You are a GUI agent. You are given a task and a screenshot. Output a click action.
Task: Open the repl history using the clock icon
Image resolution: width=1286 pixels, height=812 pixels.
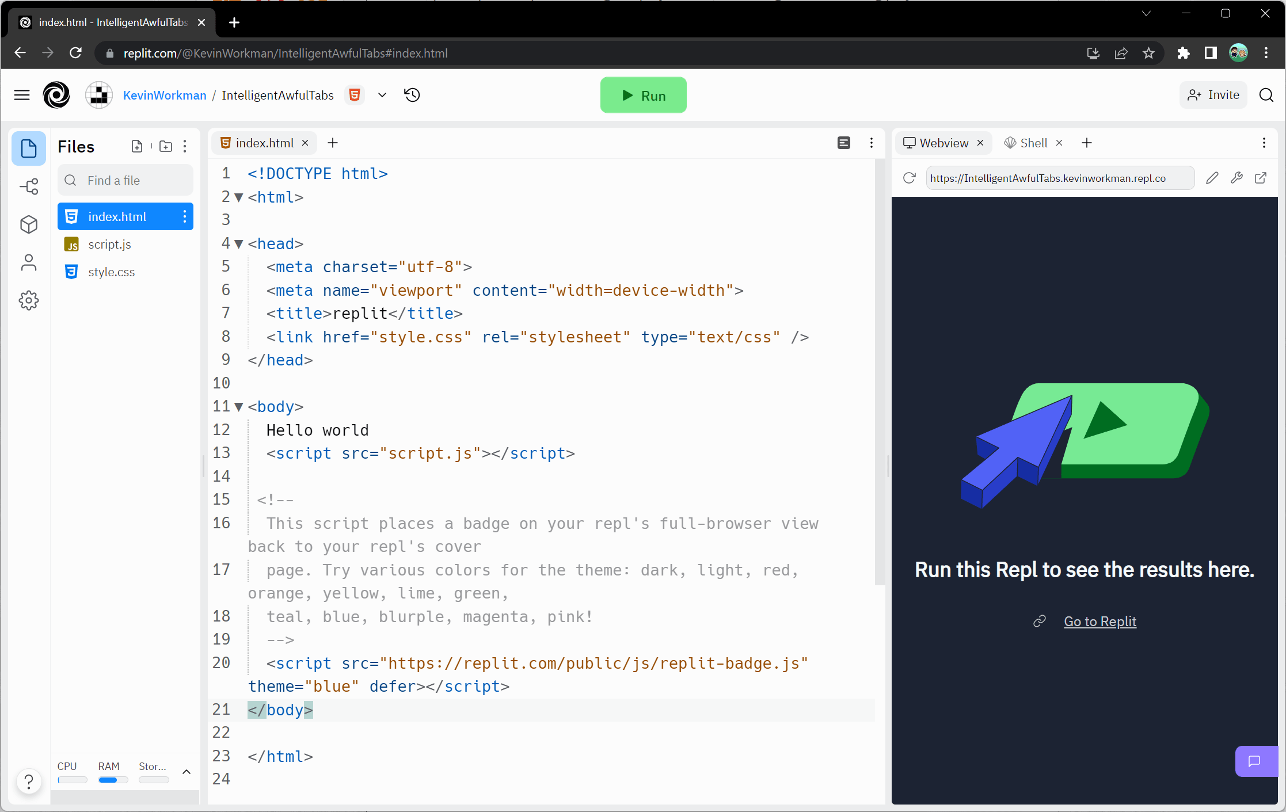[412, 95]
